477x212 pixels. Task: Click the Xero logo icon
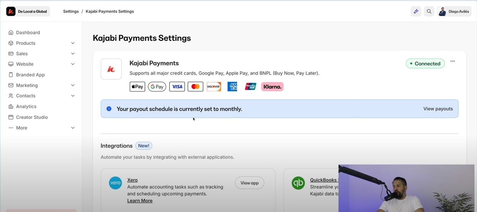116,183
